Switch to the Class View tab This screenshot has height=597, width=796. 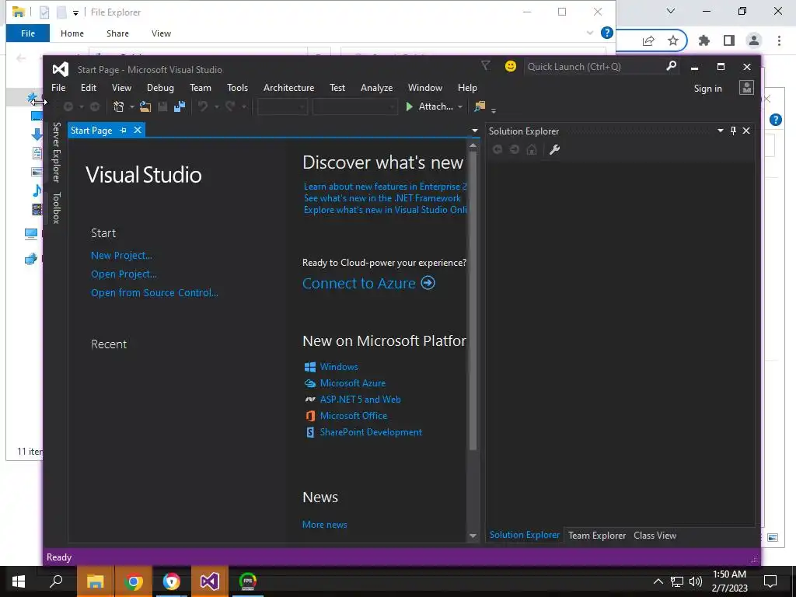coord(655,536)
